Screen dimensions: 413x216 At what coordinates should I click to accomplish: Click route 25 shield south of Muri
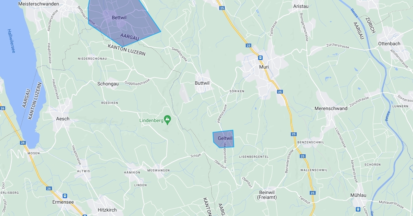click(x=279, y=92)
